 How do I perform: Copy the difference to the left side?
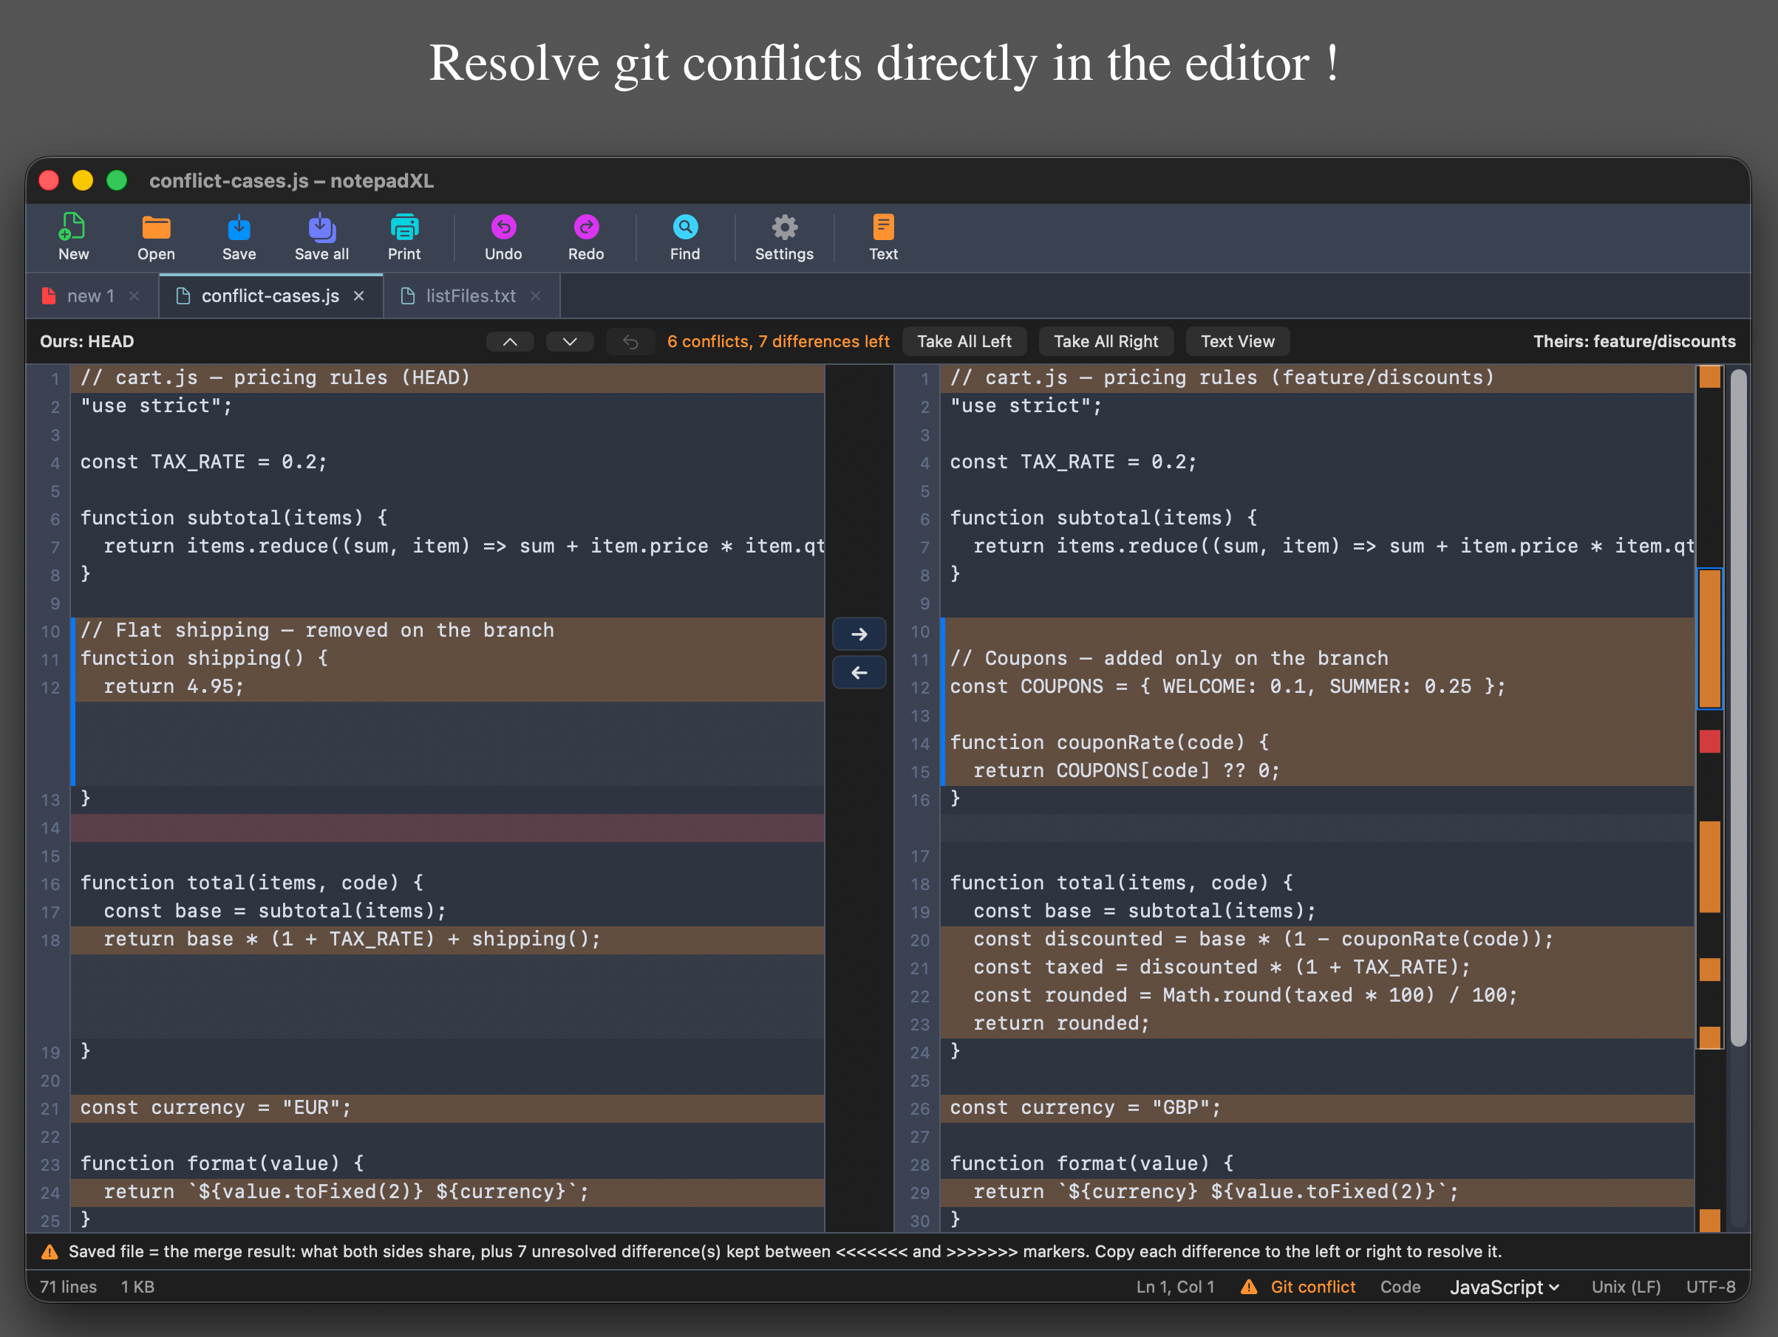pyautogui.click(x=859, y=672)
